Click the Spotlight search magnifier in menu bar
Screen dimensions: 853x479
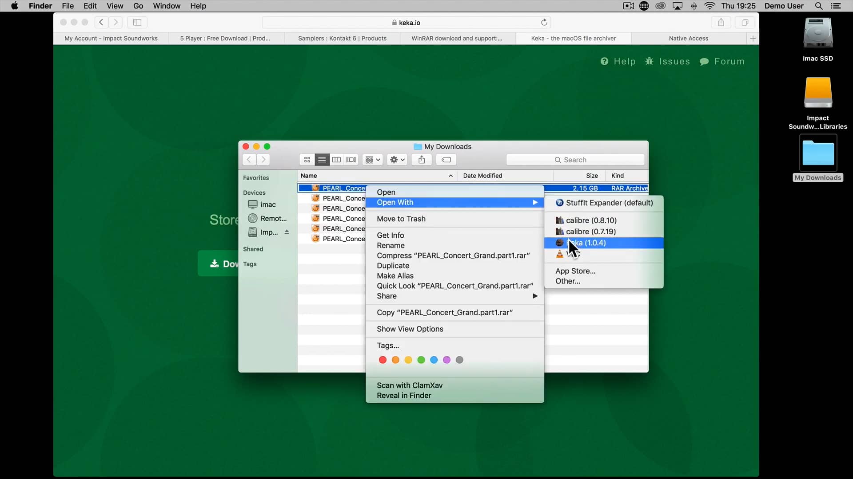[818, 6]
